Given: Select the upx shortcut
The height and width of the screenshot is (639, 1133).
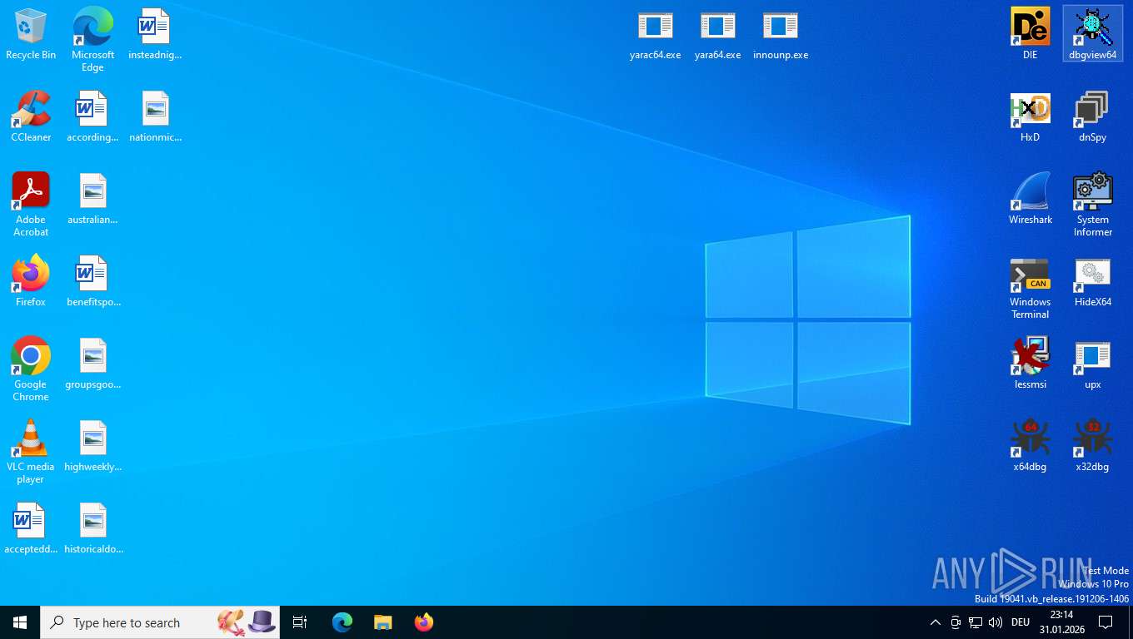Looking at the screenshot, I should point(1093,364).
